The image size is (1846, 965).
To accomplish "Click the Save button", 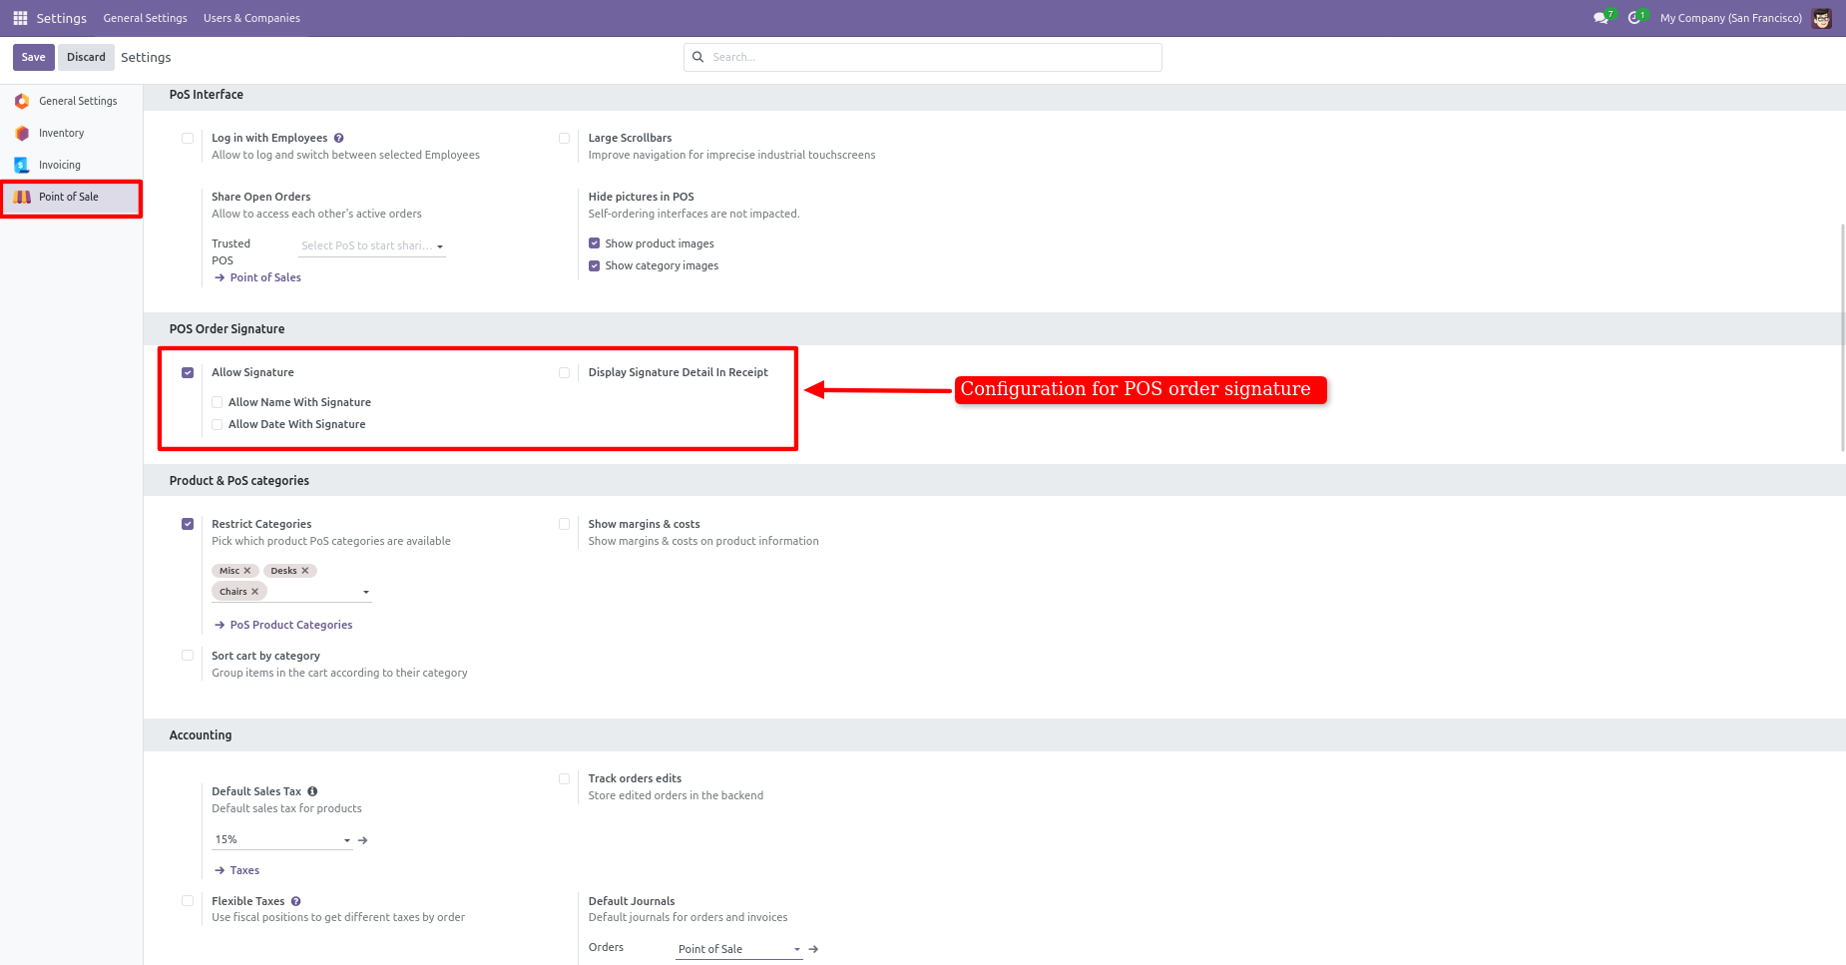I will click(x=34, y=57).
